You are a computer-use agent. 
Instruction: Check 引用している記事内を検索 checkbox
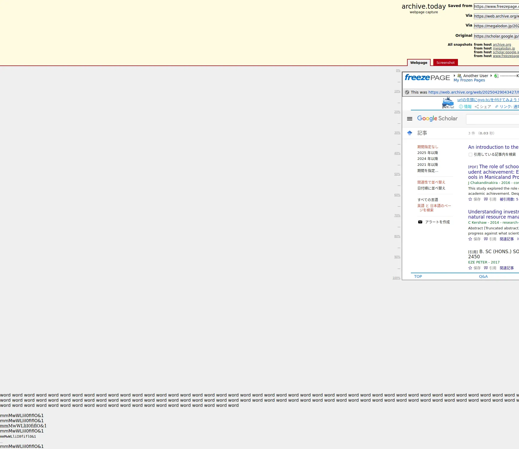pyautogui.click(x=470, y=155)
